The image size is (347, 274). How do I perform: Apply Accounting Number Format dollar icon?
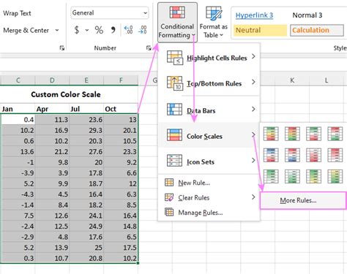click(77, 30)
